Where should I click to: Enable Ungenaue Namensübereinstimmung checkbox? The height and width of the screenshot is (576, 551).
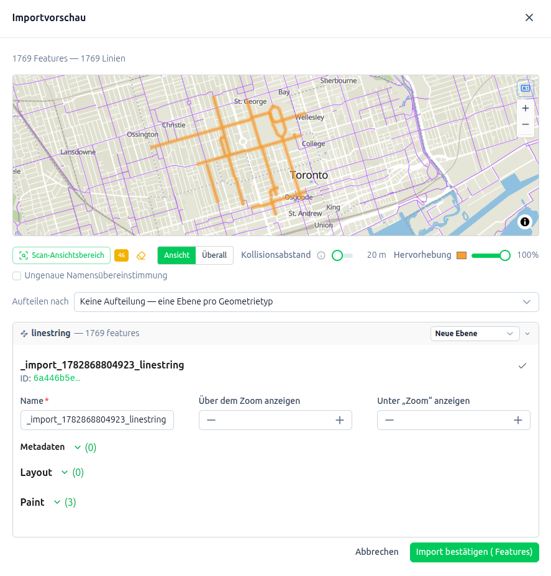[17, 276]
